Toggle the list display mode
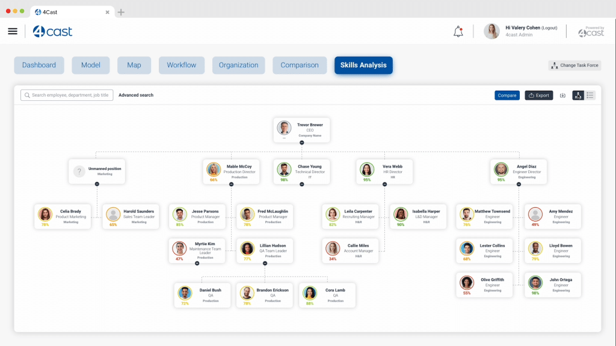The height and width of the screenshot is (346, 616). [x=590, y=95]
